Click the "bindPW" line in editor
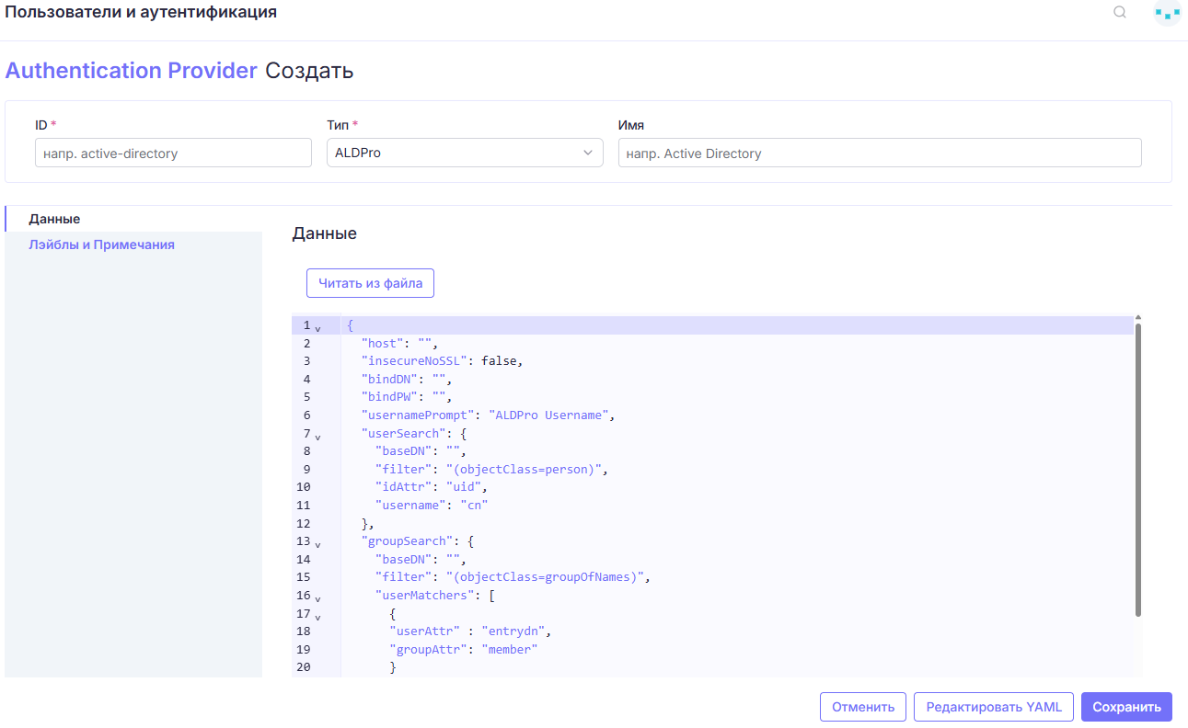The width and height of the screenshot is (1188, 728). [407, 397]
